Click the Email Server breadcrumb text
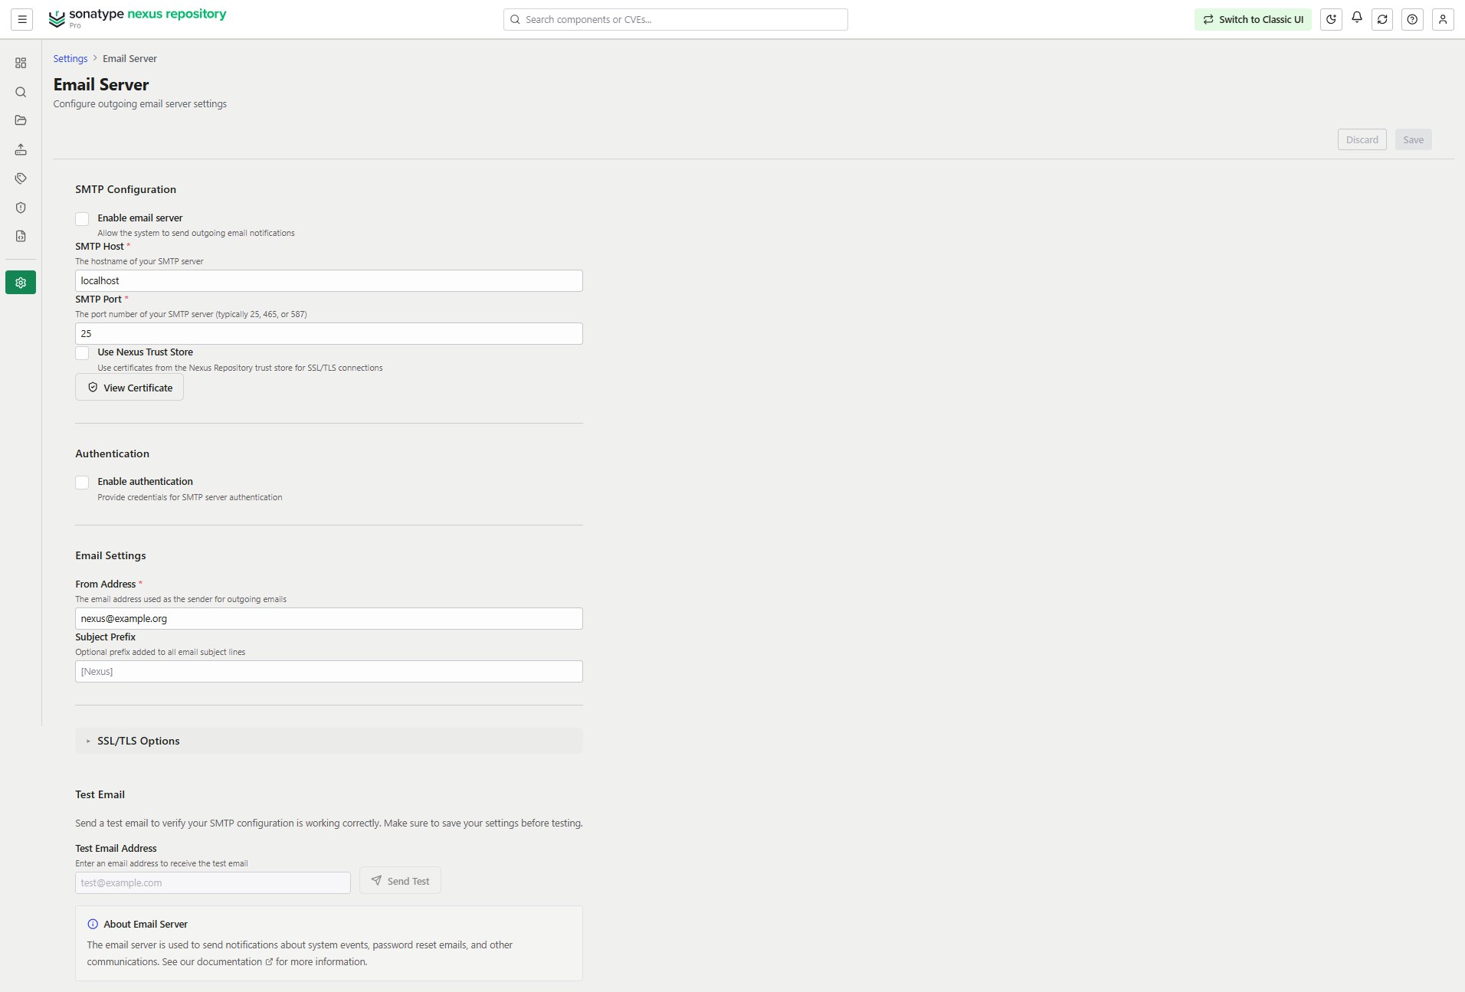The image size is (1465, 992). click(129, 59)
